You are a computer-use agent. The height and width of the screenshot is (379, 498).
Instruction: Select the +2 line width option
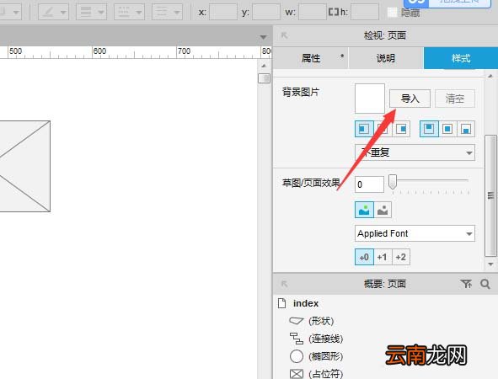(x=401, y=257)
